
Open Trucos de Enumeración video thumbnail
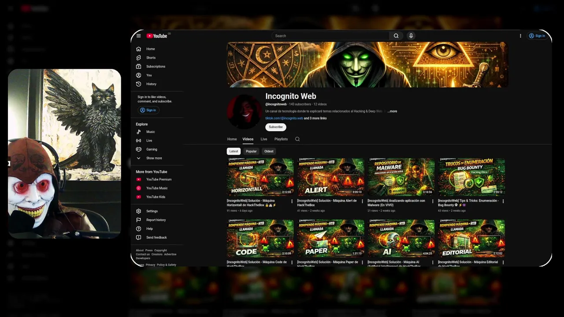point(471,177)
